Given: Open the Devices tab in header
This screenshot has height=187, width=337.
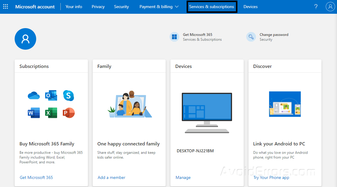Looking at the screenshot, I should click(250, 7).
